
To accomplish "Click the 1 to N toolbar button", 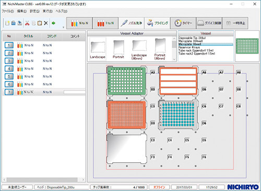I will 105,23.
